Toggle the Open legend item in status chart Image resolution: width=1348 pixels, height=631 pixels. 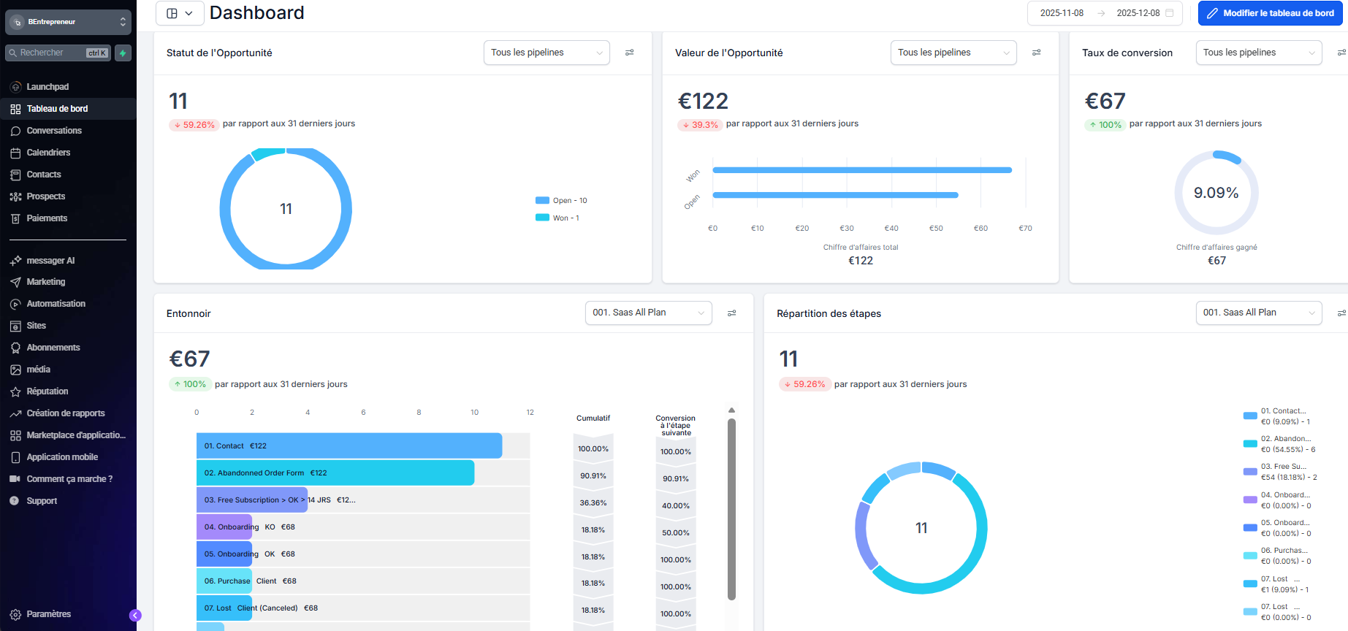561,200
